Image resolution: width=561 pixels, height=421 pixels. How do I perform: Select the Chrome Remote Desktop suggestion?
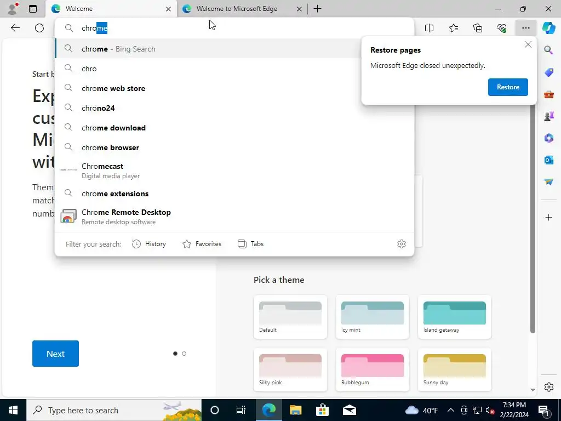pos(234,217)
